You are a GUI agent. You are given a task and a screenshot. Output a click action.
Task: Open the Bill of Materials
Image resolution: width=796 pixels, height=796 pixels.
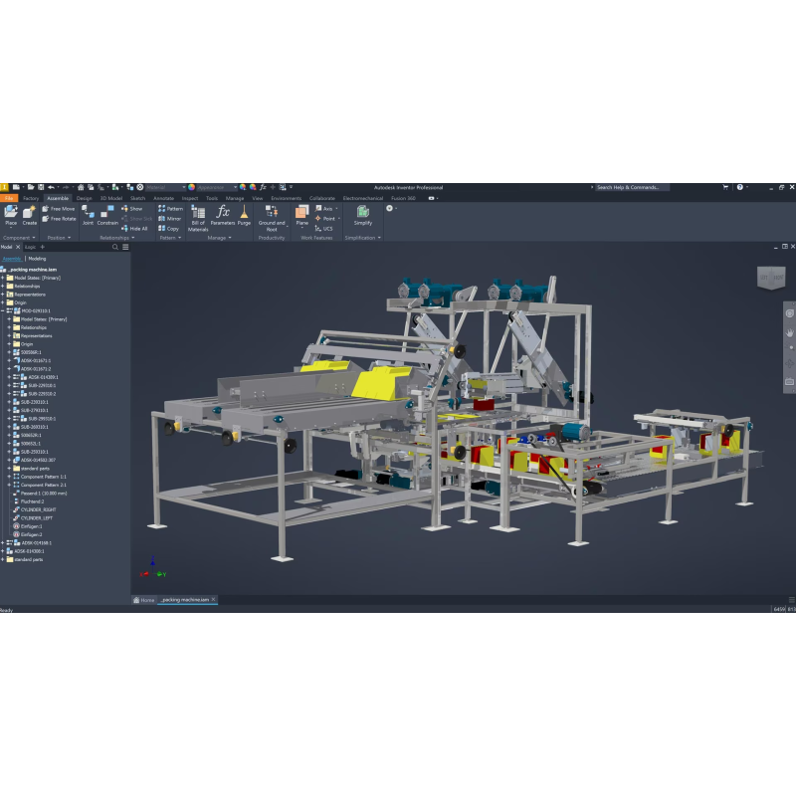[198, 217]
